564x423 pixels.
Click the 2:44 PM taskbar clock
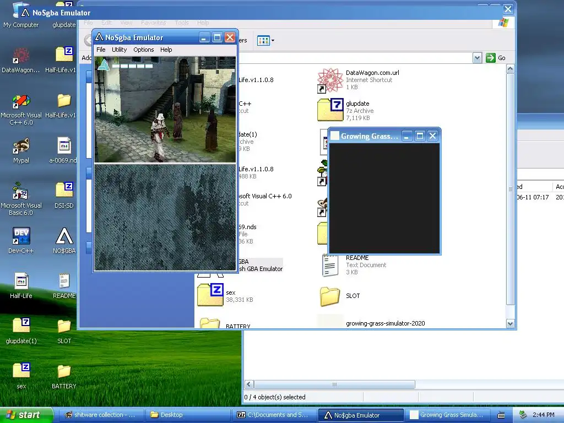(544, 415)
